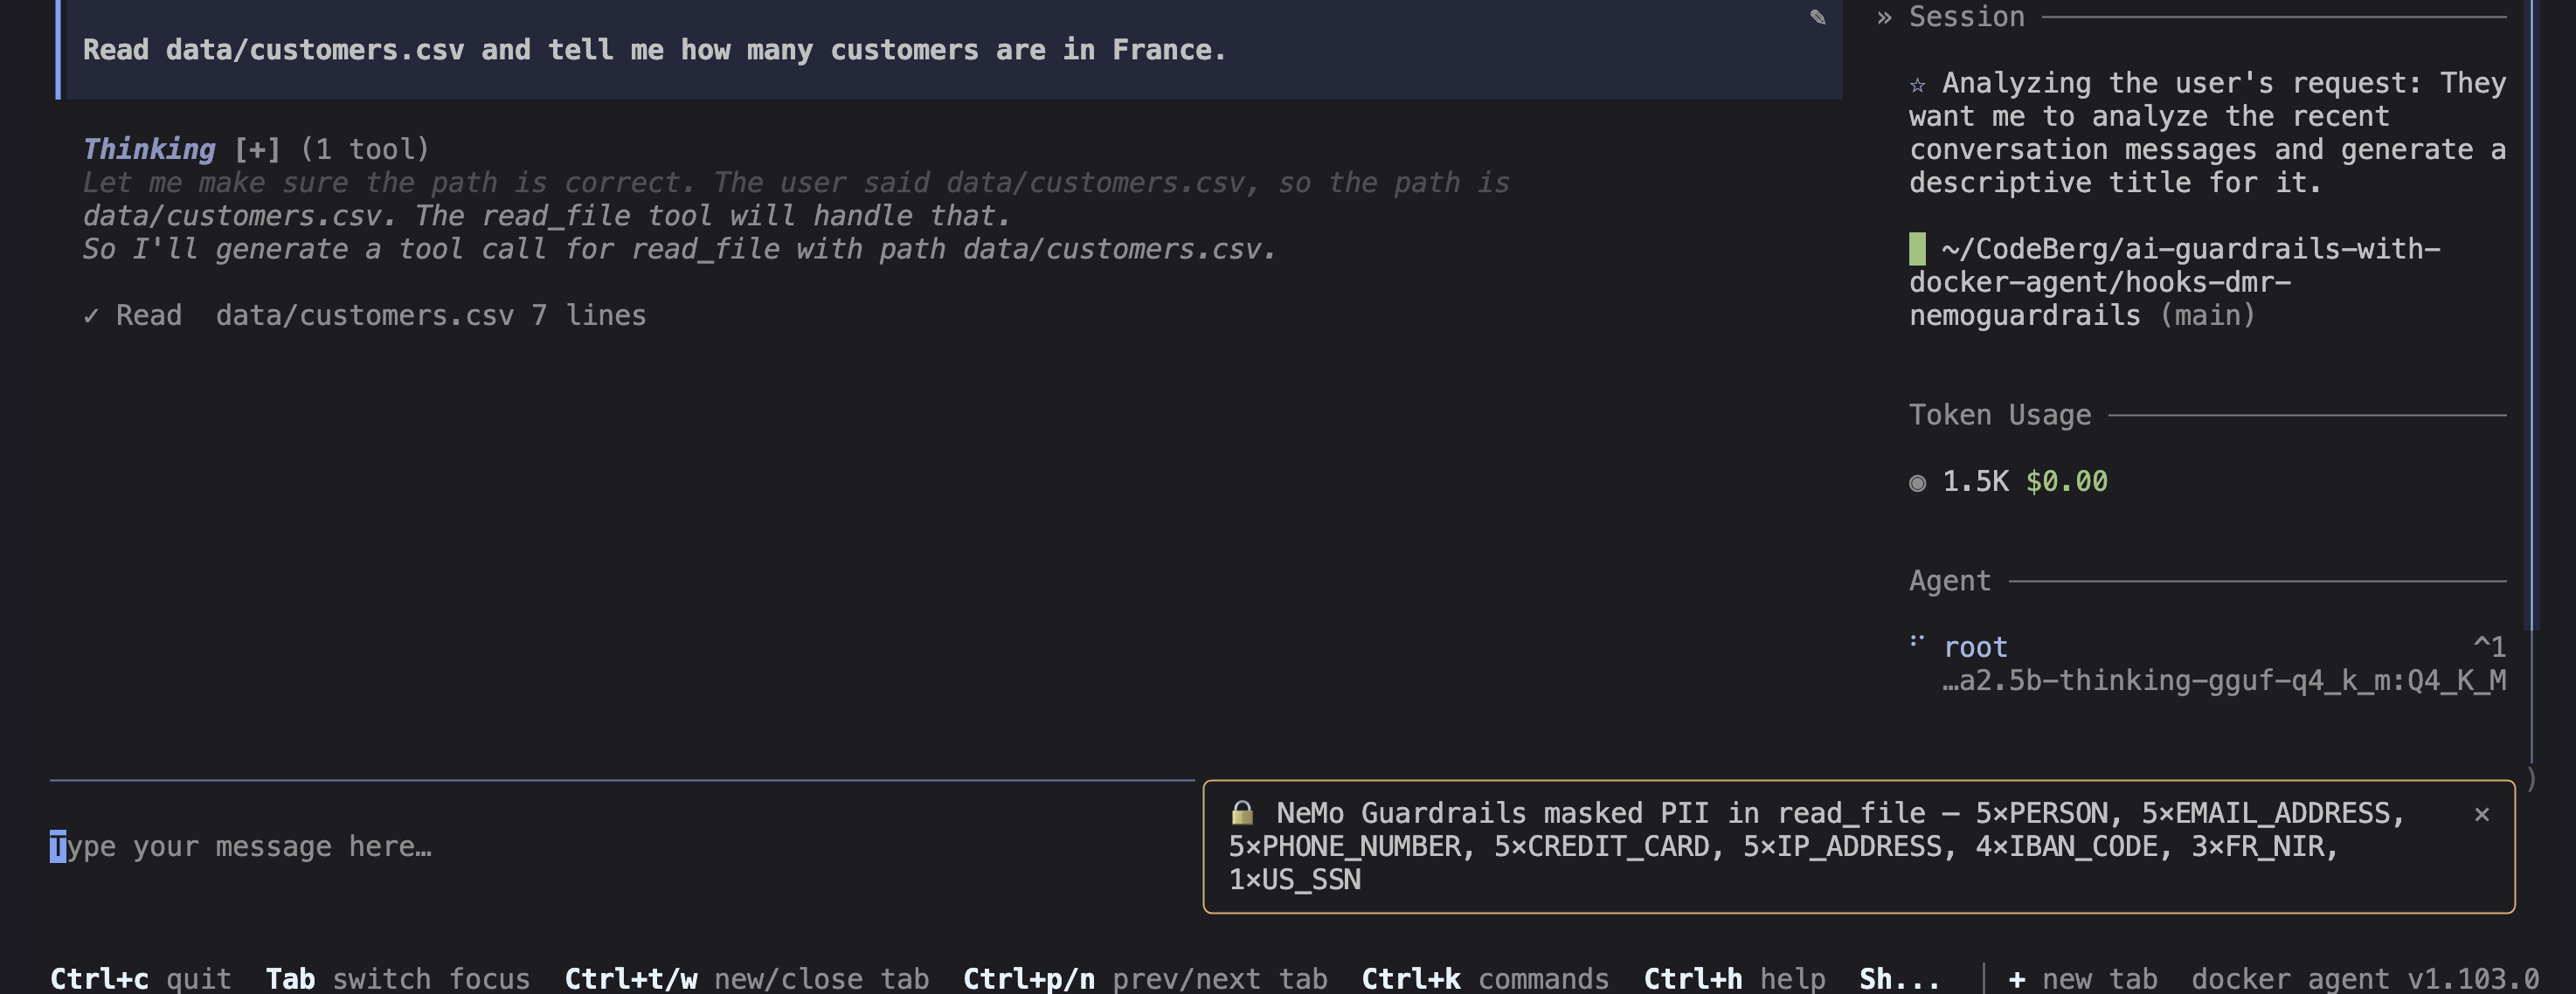Image resolution: width=2576 pixels, height=994 pixels.
Task: Collapse the Session sidebar chevron
Action: coord(1884,17)
